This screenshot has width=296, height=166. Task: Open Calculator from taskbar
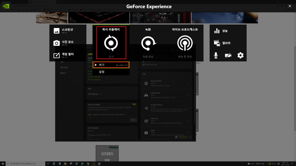(x=54, y=163)
